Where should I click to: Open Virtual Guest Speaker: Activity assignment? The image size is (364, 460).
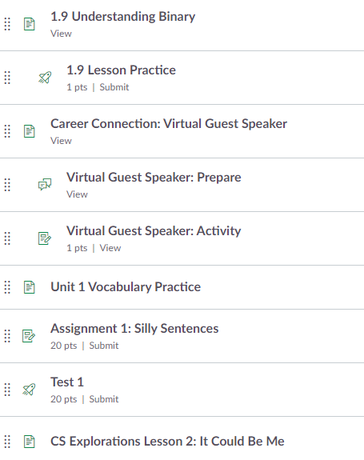[x=154, y=231]
